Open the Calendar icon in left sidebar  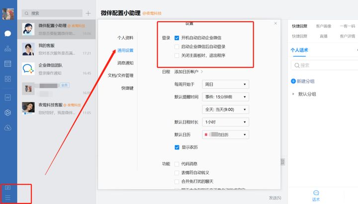(8, 64)
